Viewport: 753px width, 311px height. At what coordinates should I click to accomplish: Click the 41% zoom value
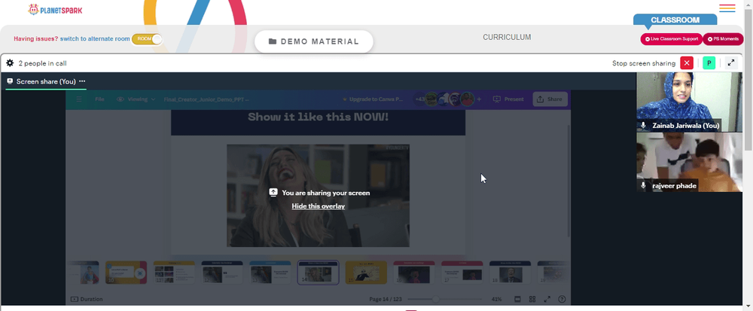(496, 299)
